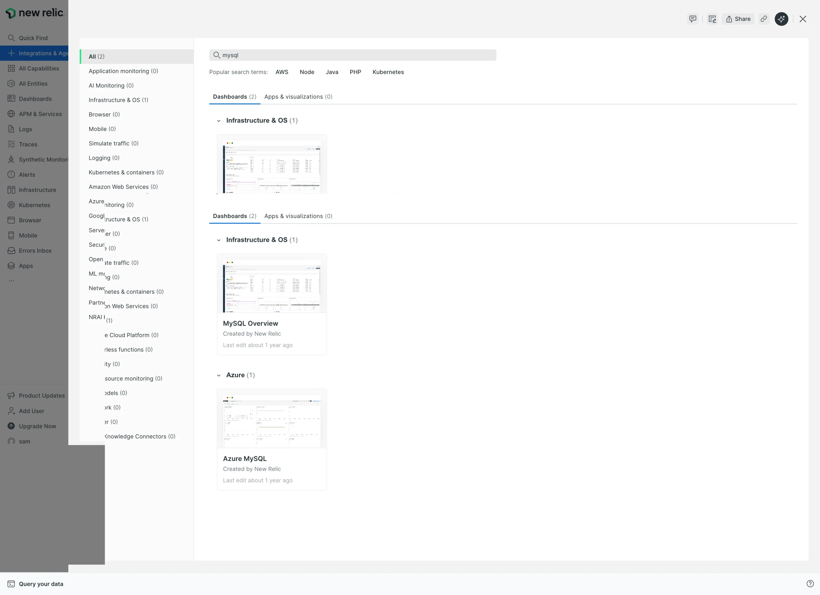Image resolution: width=820 pixels, height=595 pixels.
Task: Click the MySQL Overview card title
Action: click(250, 323)
